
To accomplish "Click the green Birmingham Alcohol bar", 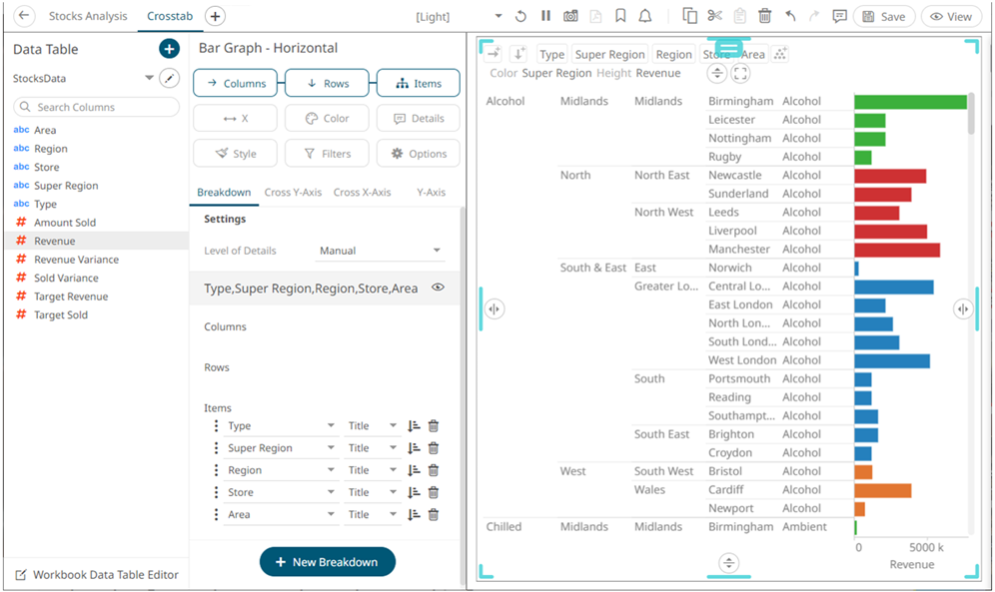I will (911, 102).
